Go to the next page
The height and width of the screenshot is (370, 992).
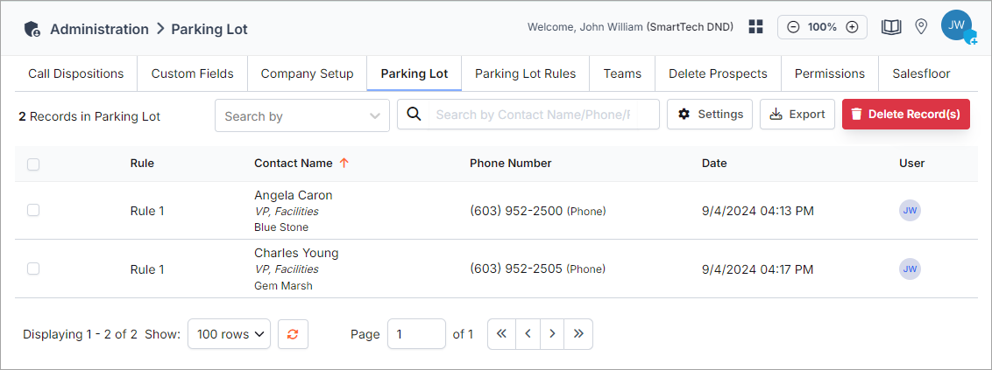[552, 334]
